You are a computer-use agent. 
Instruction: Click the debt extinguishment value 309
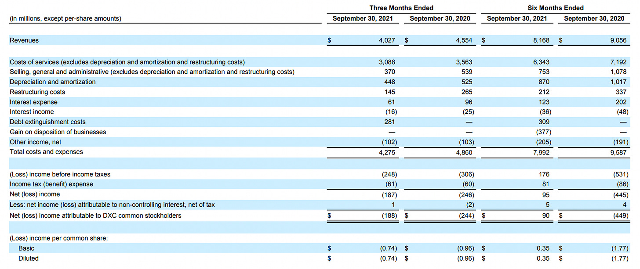(544, 122)
